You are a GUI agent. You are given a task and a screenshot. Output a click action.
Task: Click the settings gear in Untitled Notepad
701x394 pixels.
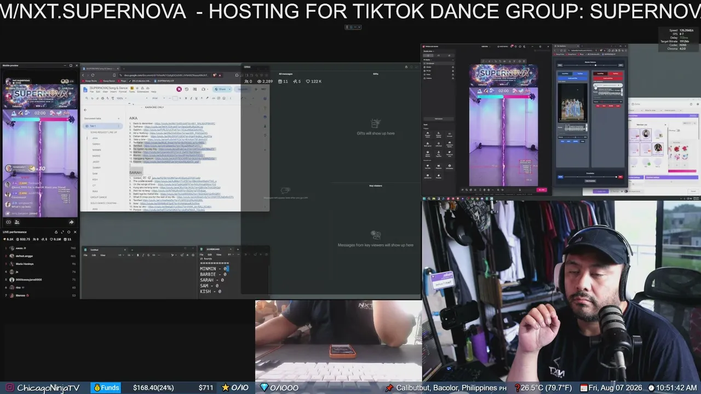pyautogui.click(x=192, y=255)
